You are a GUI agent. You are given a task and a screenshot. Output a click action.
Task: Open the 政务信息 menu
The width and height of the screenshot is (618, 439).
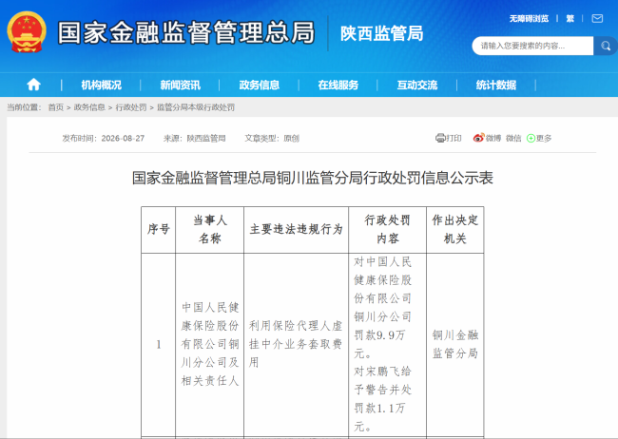pos(259,85)
